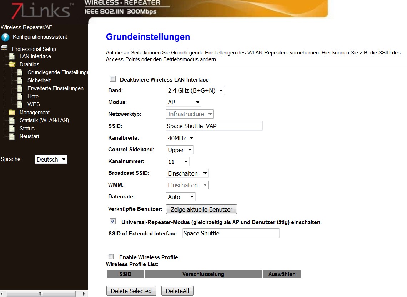The width and height of the screenshot is (407, 297).
Task: Uncheck the Universal-Repeater-Modus checkbox
Action: [x=113, y=222]
